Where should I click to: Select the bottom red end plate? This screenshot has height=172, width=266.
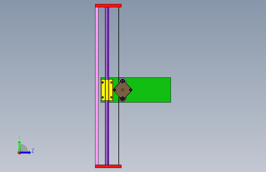tap(108, 166)
